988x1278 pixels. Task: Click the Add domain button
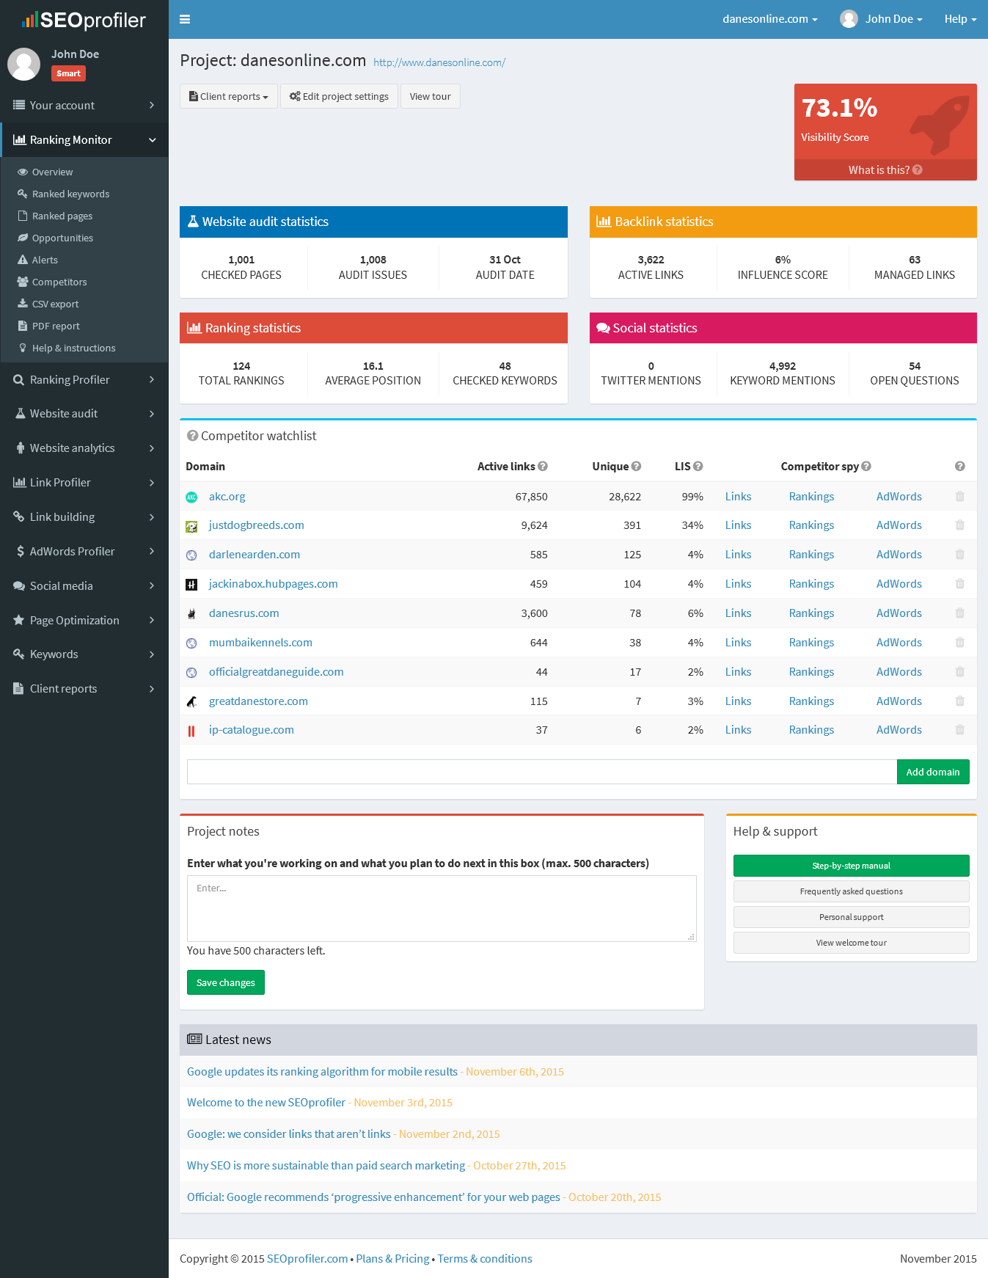[933, 772]
